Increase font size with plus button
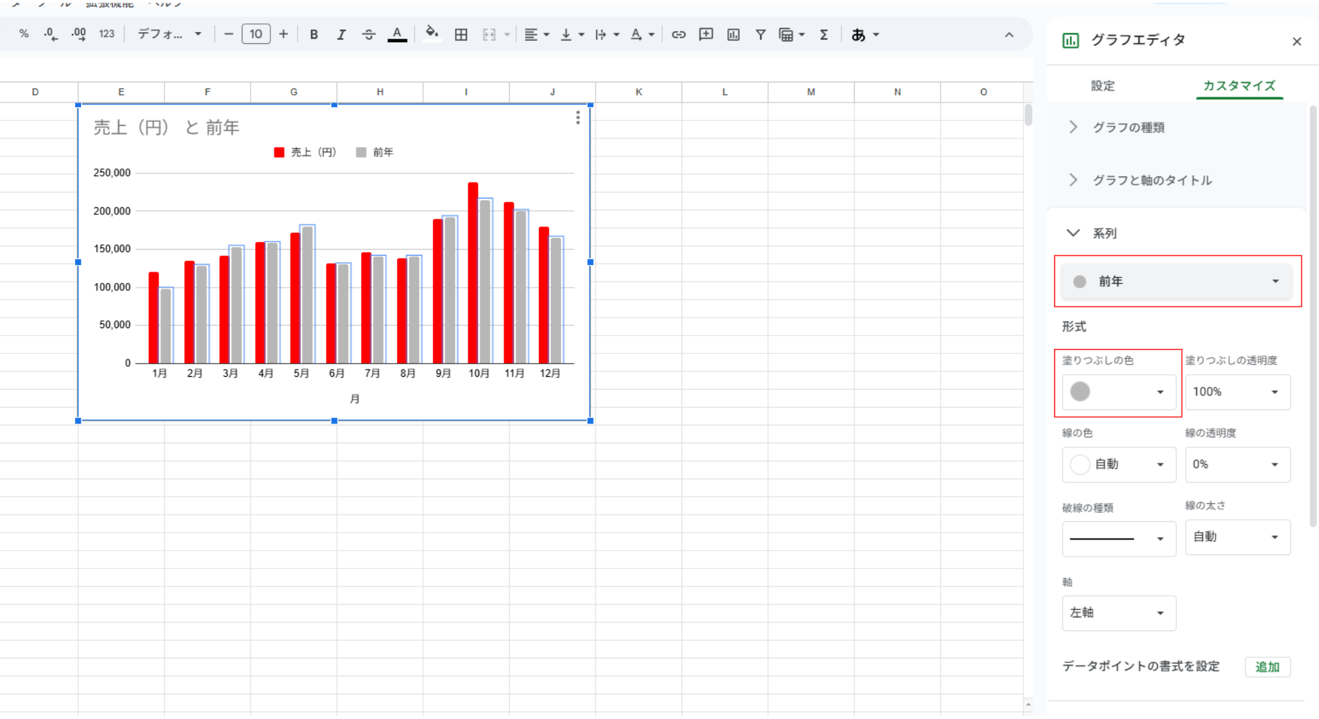Screen dimensions: 1319x719 click(x=284, y=35)
